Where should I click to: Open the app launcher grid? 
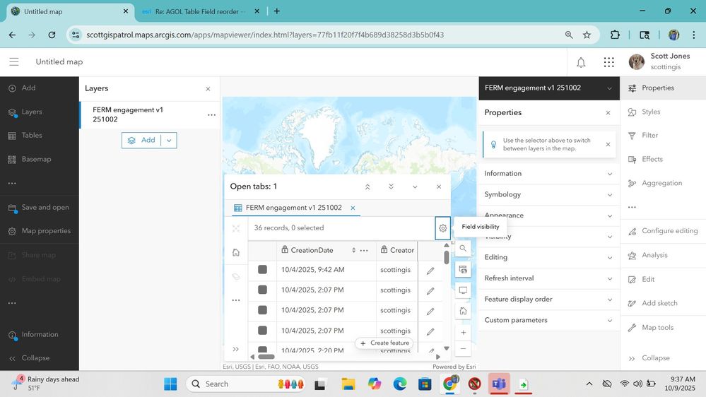608,62
